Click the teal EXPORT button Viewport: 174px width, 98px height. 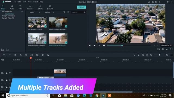click(x=82, y=7)
